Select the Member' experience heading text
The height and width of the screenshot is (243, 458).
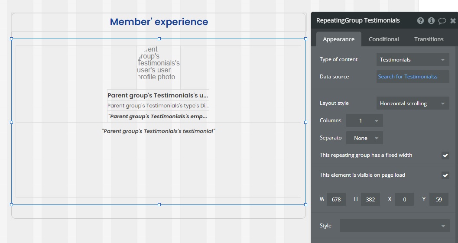159,22
